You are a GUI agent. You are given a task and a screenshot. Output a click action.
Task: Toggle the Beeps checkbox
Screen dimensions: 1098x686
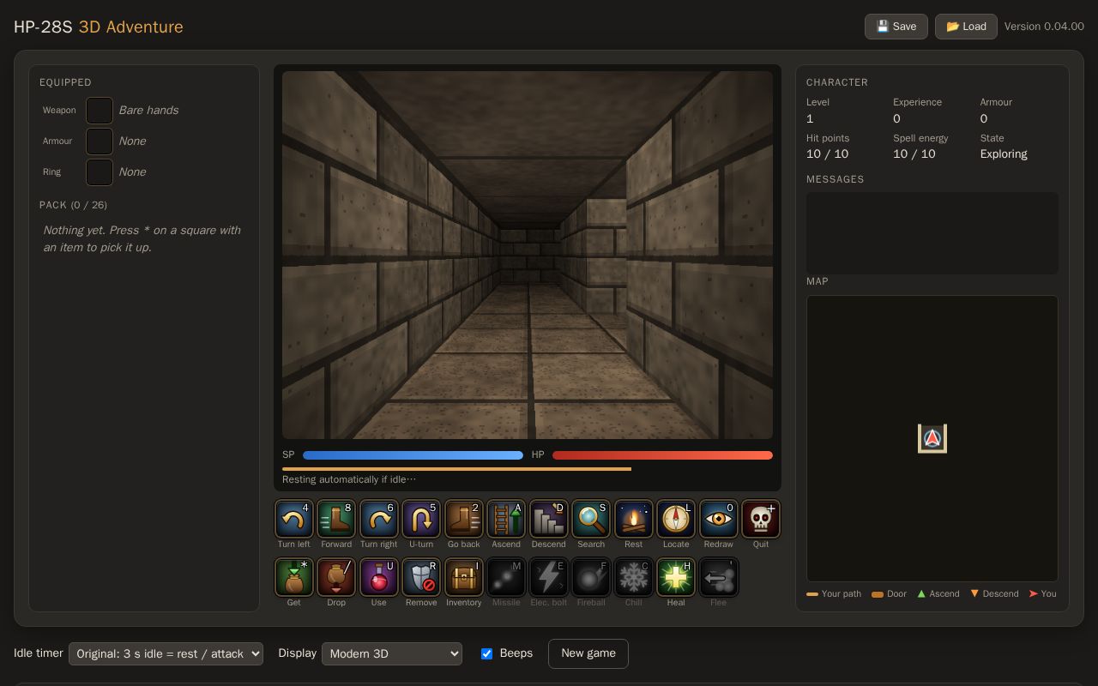pos(486,653)
